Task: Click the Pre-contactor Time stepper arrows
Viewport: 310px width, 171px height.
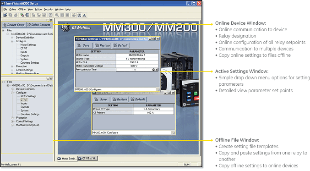Action: 153,70
